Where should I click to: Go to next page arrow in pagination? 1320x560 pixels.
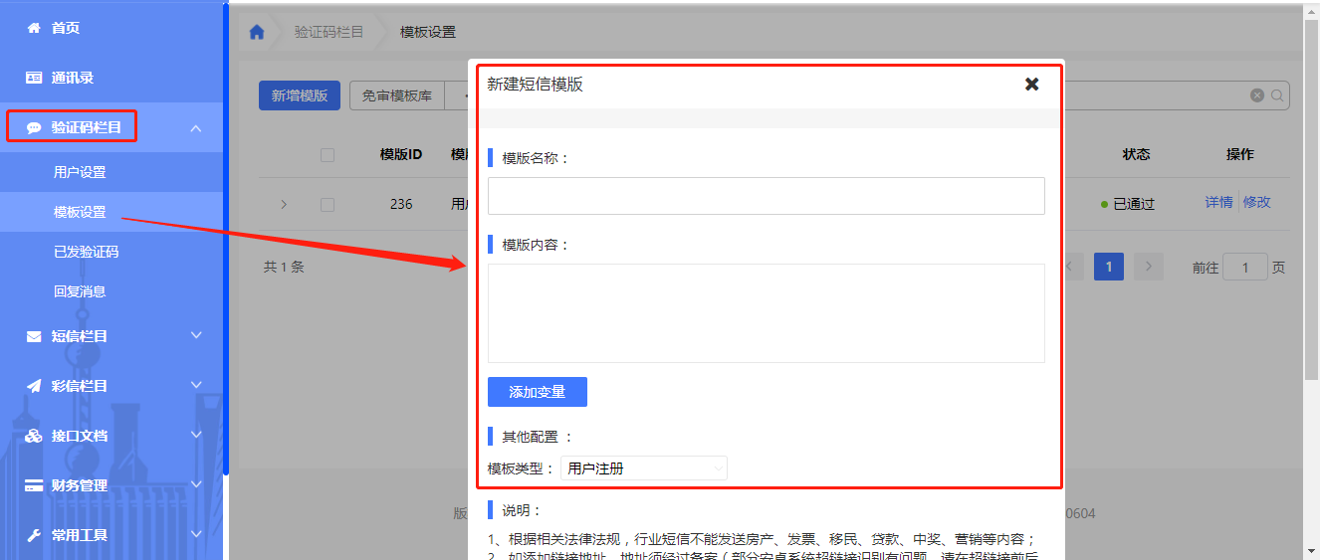pos(1149,267)
